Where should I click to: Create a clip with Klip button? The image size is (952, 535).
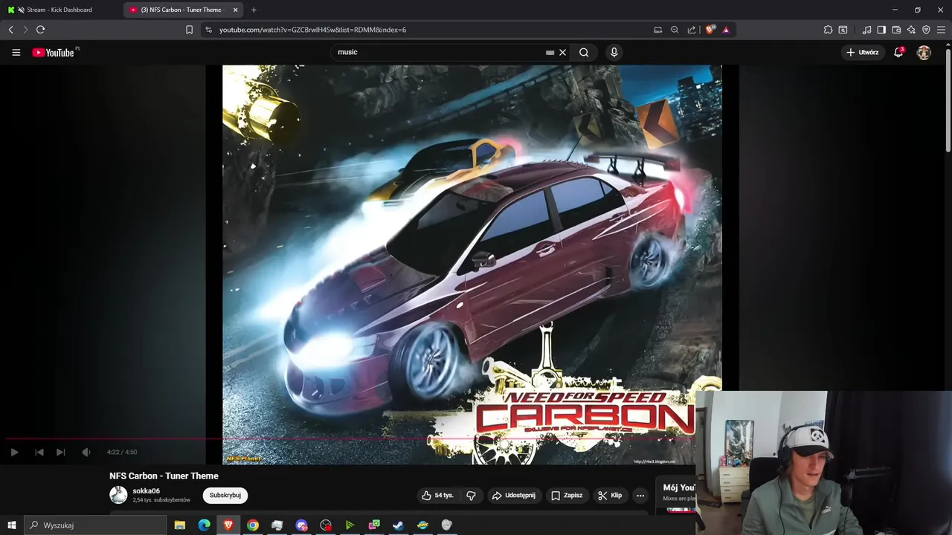[610, 495]
